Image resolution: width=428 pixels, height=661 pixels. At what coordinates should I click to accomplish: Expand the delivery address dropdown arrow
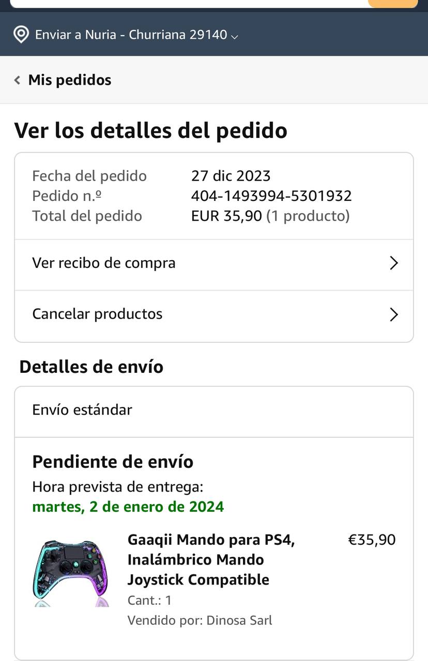(x=234, y=37)
